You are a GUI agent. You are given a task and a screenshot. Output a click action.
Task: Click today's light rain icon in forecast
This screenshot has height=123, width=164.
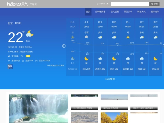point(86,37)
